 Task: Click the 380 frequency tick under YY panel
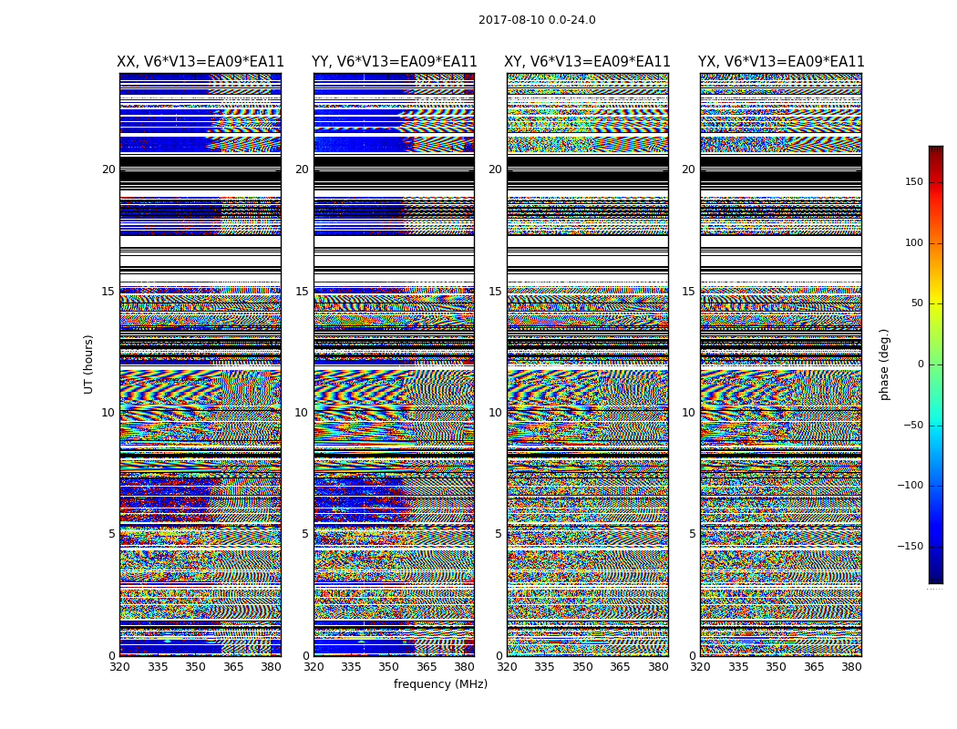[465, 667]
